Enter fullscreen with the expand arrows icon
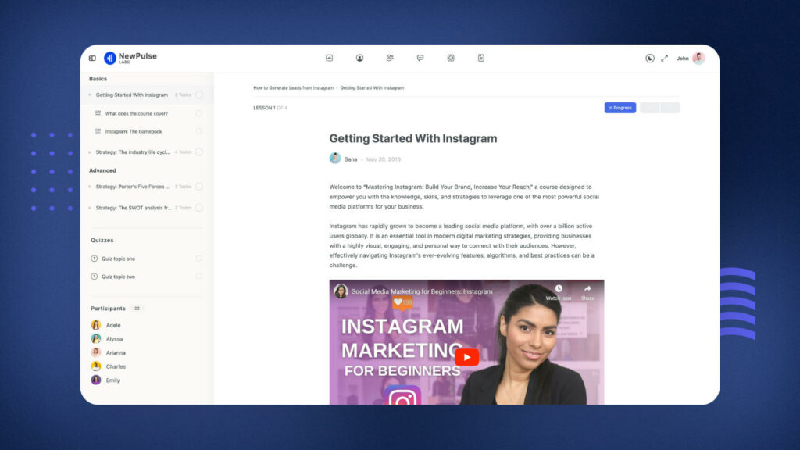Screen dimensions: 800x450 pyautogui.click(x=665, y=59)
